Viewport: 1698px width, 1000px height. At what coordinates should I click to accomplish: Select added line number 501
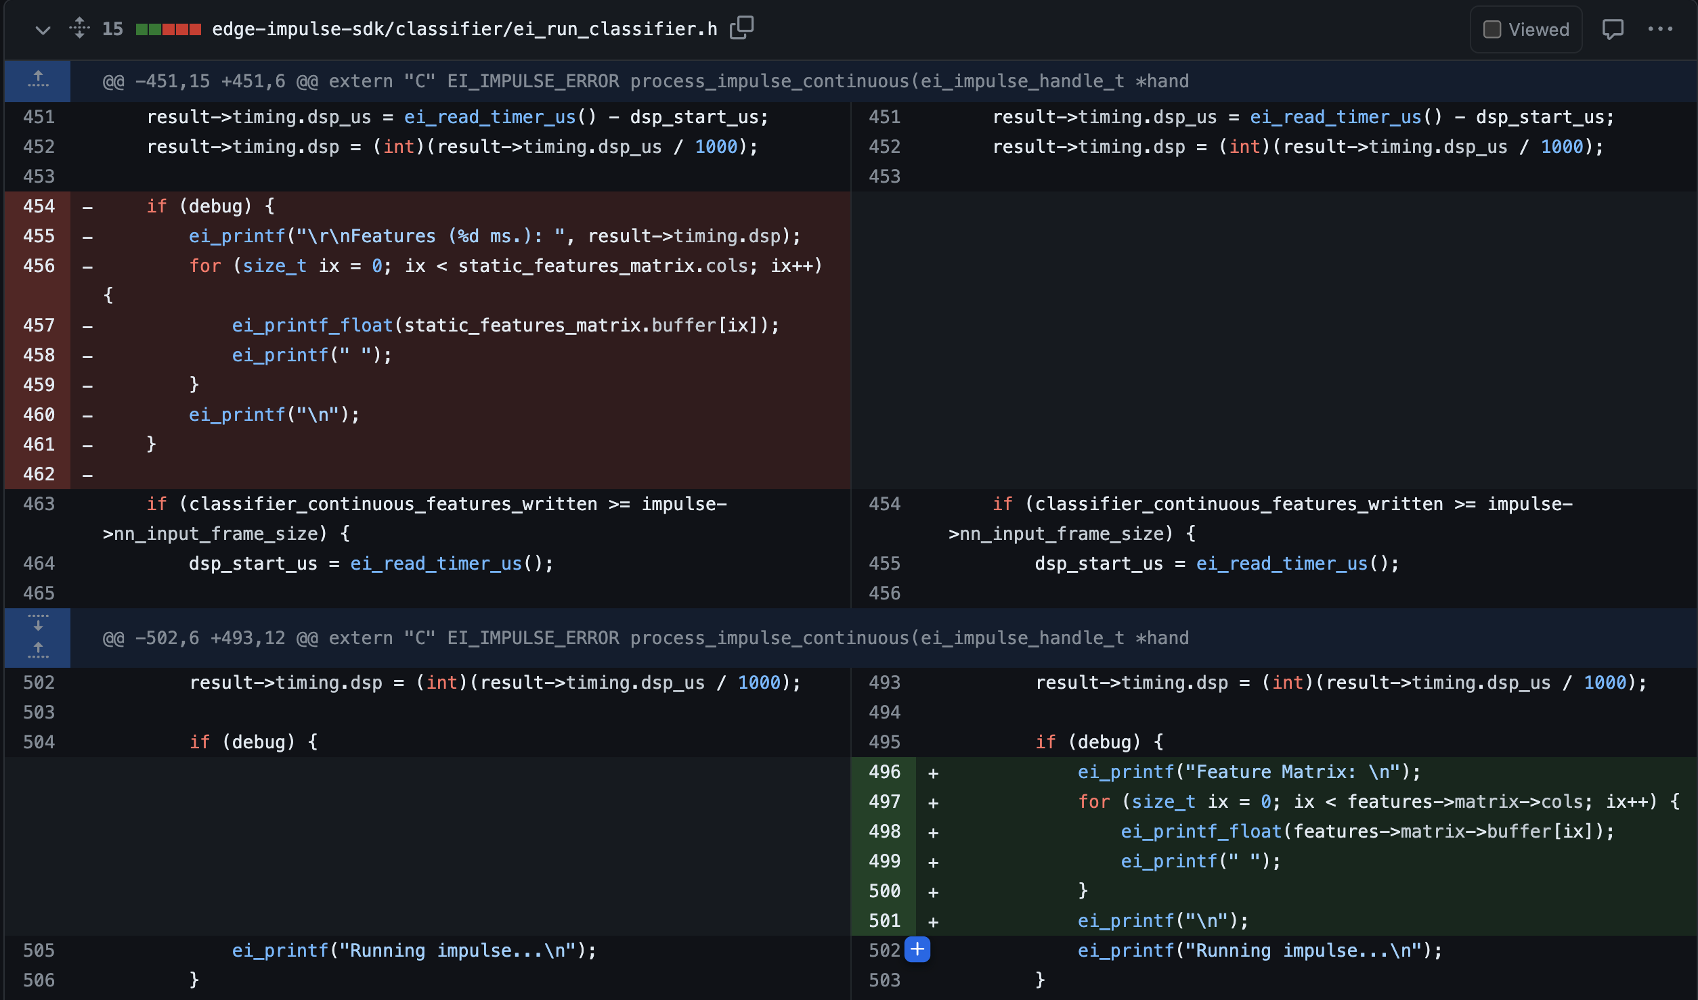pos(884,921)
